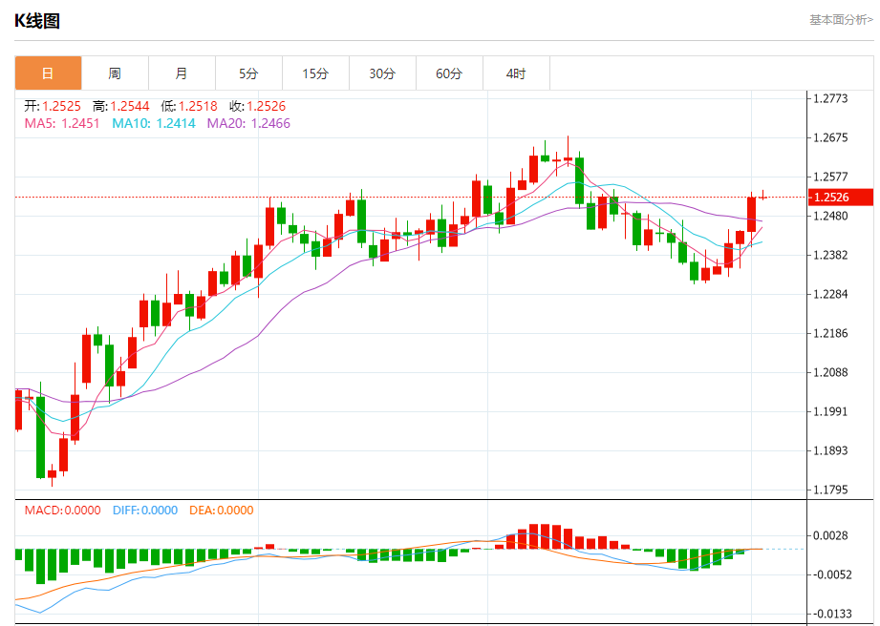This screenshot has height=626, width=880.
Task: Click the 1.1795 price axis label
Action: [x=830, y=490]
